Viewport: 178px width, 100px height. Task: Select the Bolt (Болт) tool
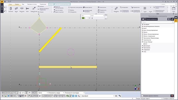tap(27, 9)
